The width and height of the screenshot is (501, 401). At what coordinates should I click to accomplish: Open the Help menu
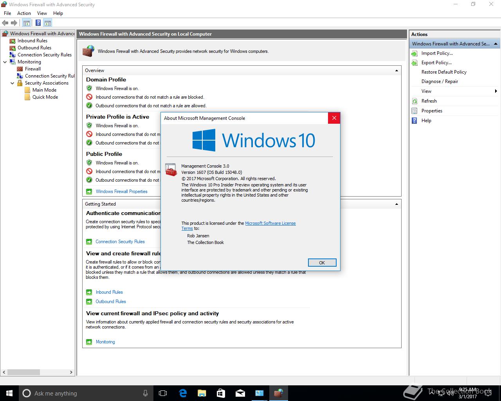(x=58, y=13)
